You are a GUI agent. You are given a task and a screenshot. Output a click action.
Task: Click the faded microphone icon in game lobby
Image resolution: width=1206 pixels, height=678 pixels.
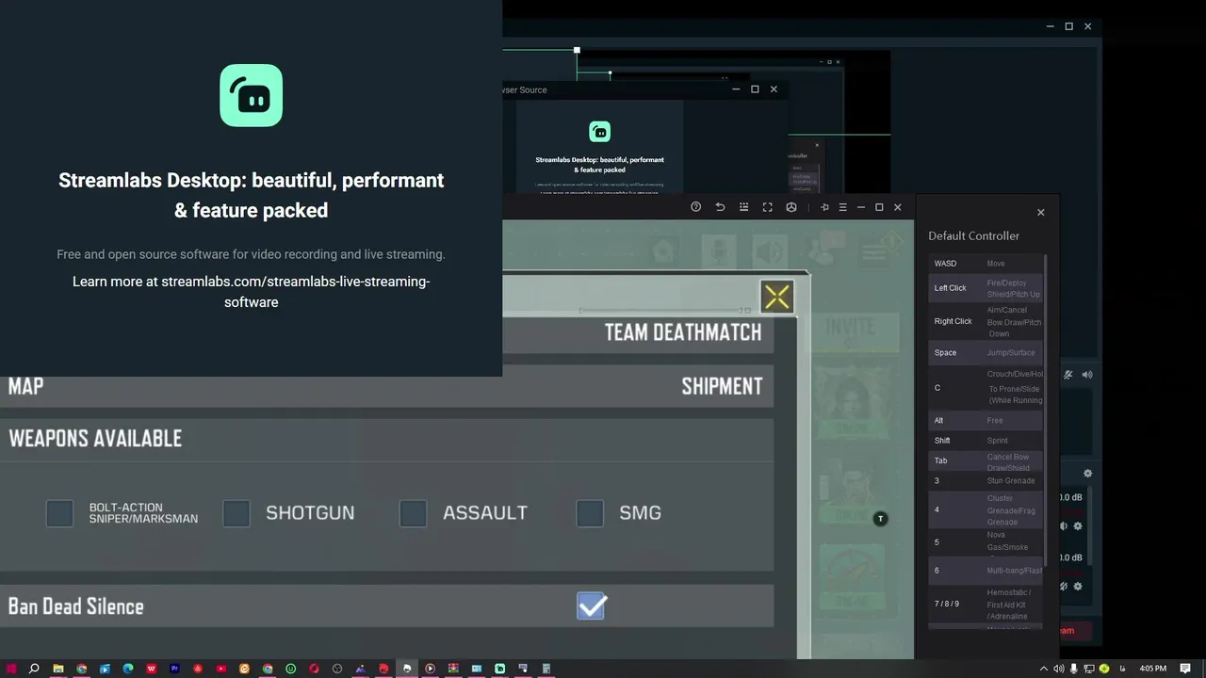tap(717, 251)
